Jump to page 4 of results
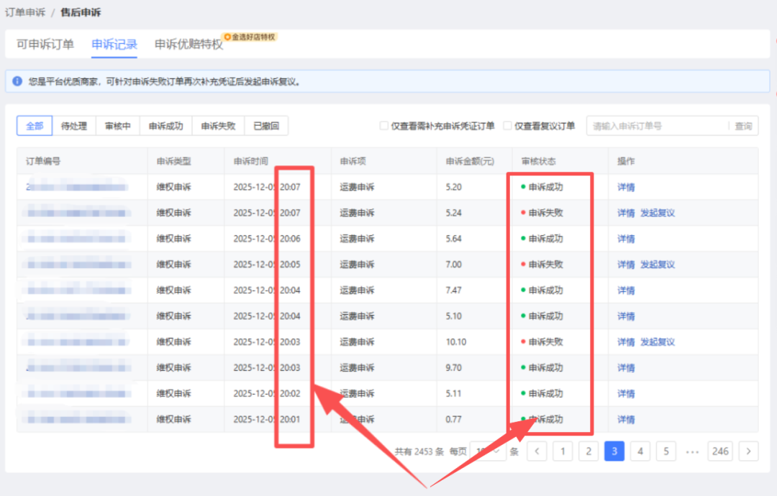Image resolution: width=777 pixels, height=496 pixels. [640, 451]
